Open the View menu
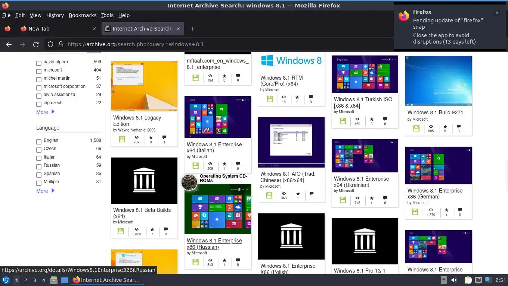The image size is (508, 286). [x=35, y=15]
